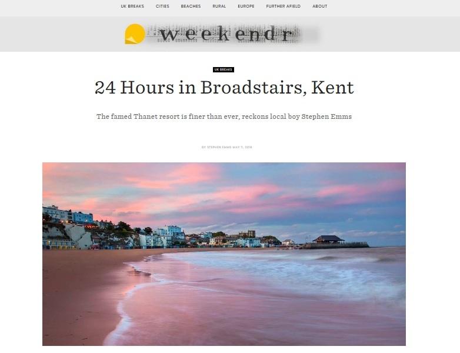This screenshot has height=353, width=460.
Task: Open the Broadstairs beach hero photo
Action: 224,254
